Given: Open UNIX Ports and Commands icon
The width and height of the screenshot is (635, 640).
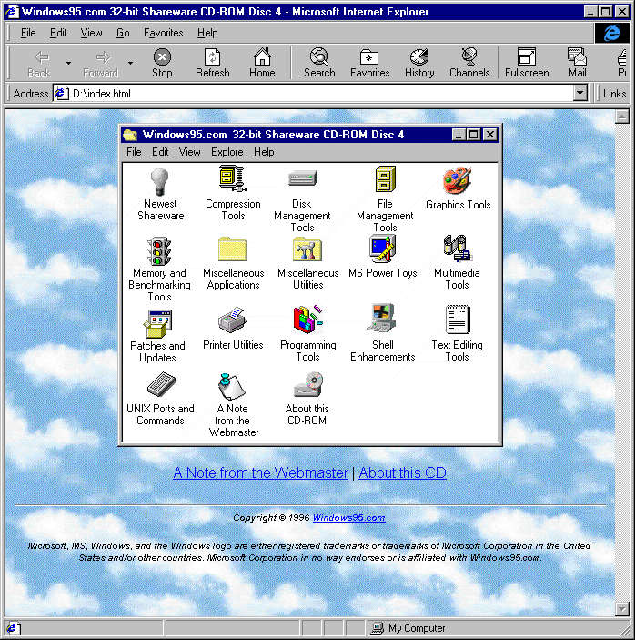Looking at the screenshot, I should [x=160, y=385].
